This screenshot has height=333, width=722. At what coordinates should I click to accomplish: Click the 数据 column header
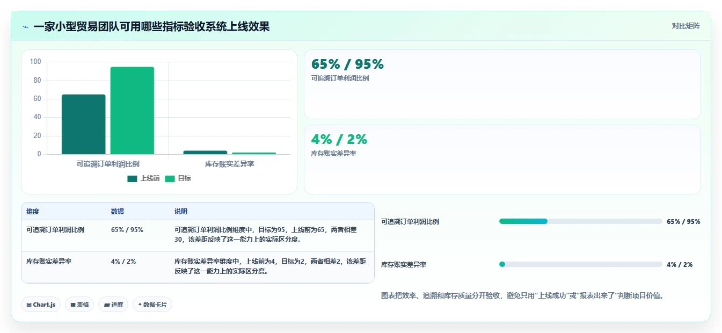coord(118,212)
